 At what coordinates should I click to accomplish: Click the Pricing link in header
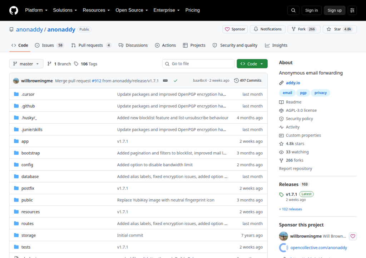(x=192, y=10)
